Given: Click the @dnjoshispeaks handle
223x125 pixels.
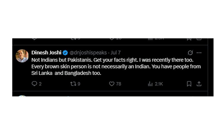Looking at the screenshot, I should [x=88, y=53].
